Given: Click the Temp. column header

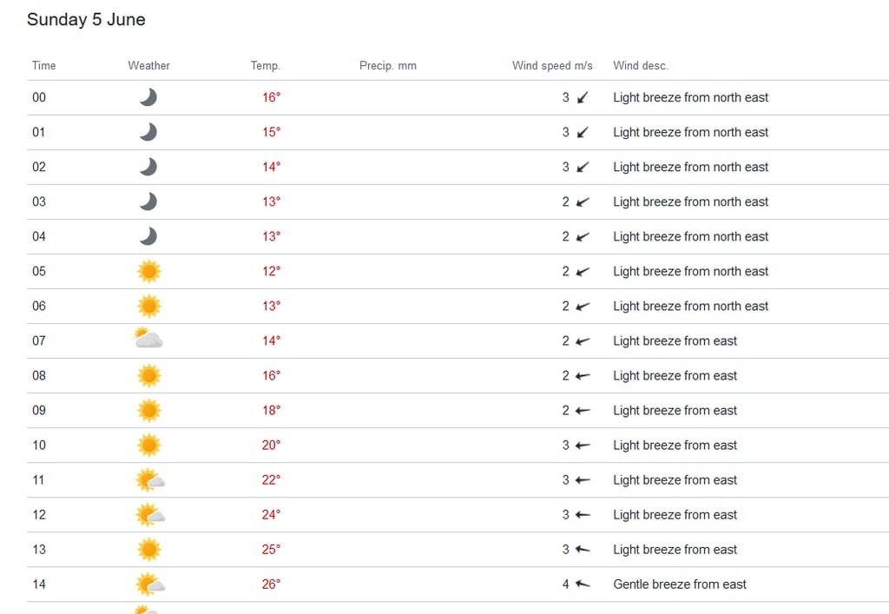Looking at the screenshot, I should click(x=265, y=65).
